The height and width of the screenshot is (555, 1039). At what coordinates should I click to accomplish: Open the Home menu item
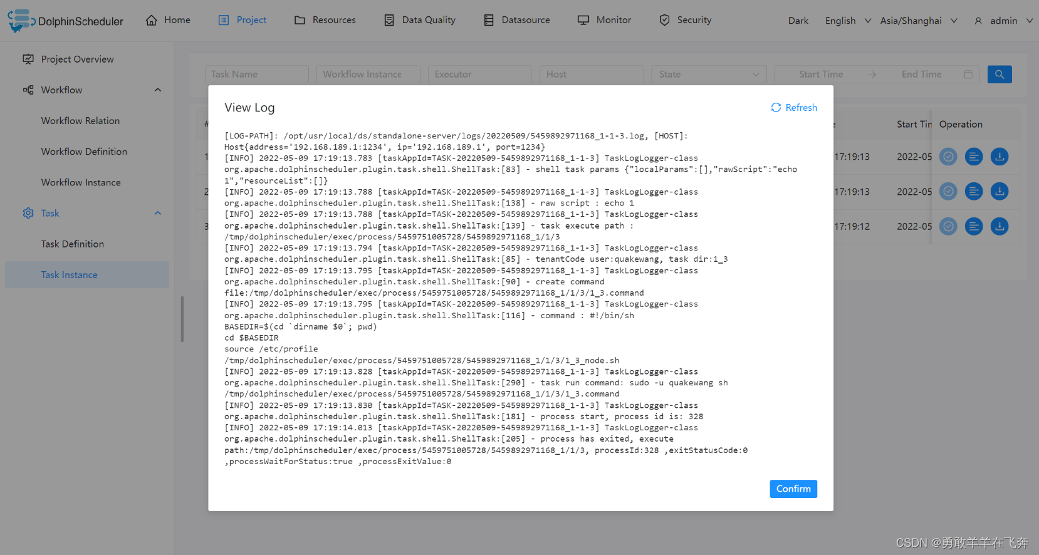[168, 20]
